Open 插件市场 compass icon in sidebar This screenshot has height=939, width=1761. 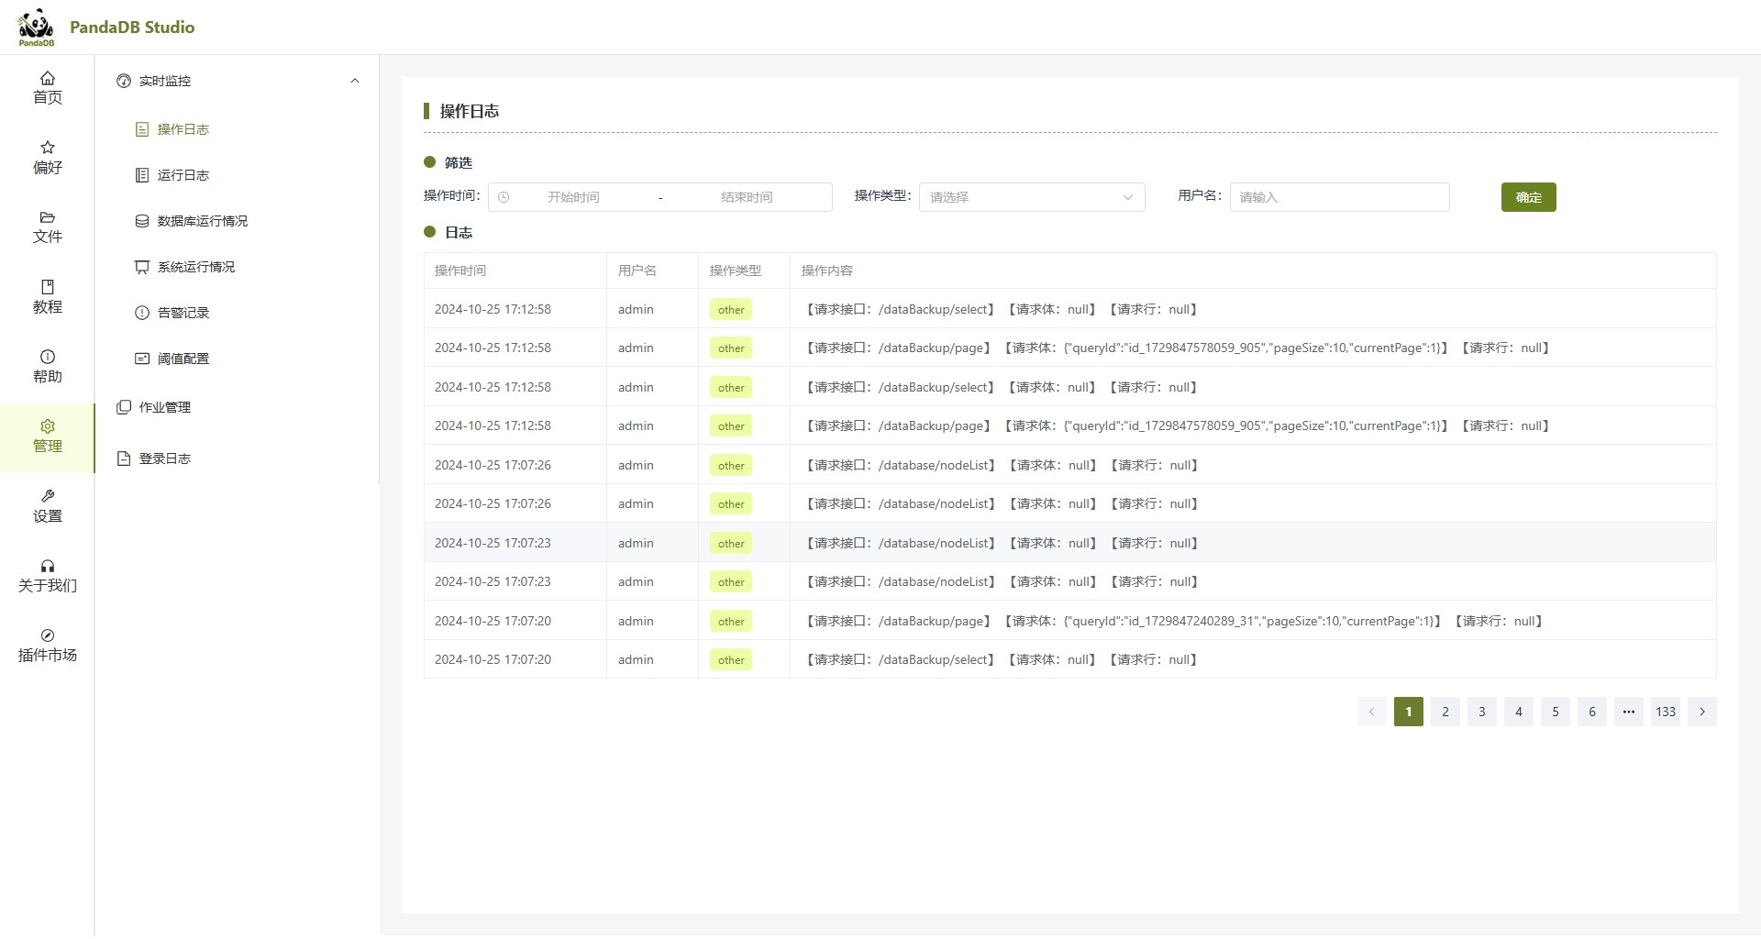click(48, 635)
